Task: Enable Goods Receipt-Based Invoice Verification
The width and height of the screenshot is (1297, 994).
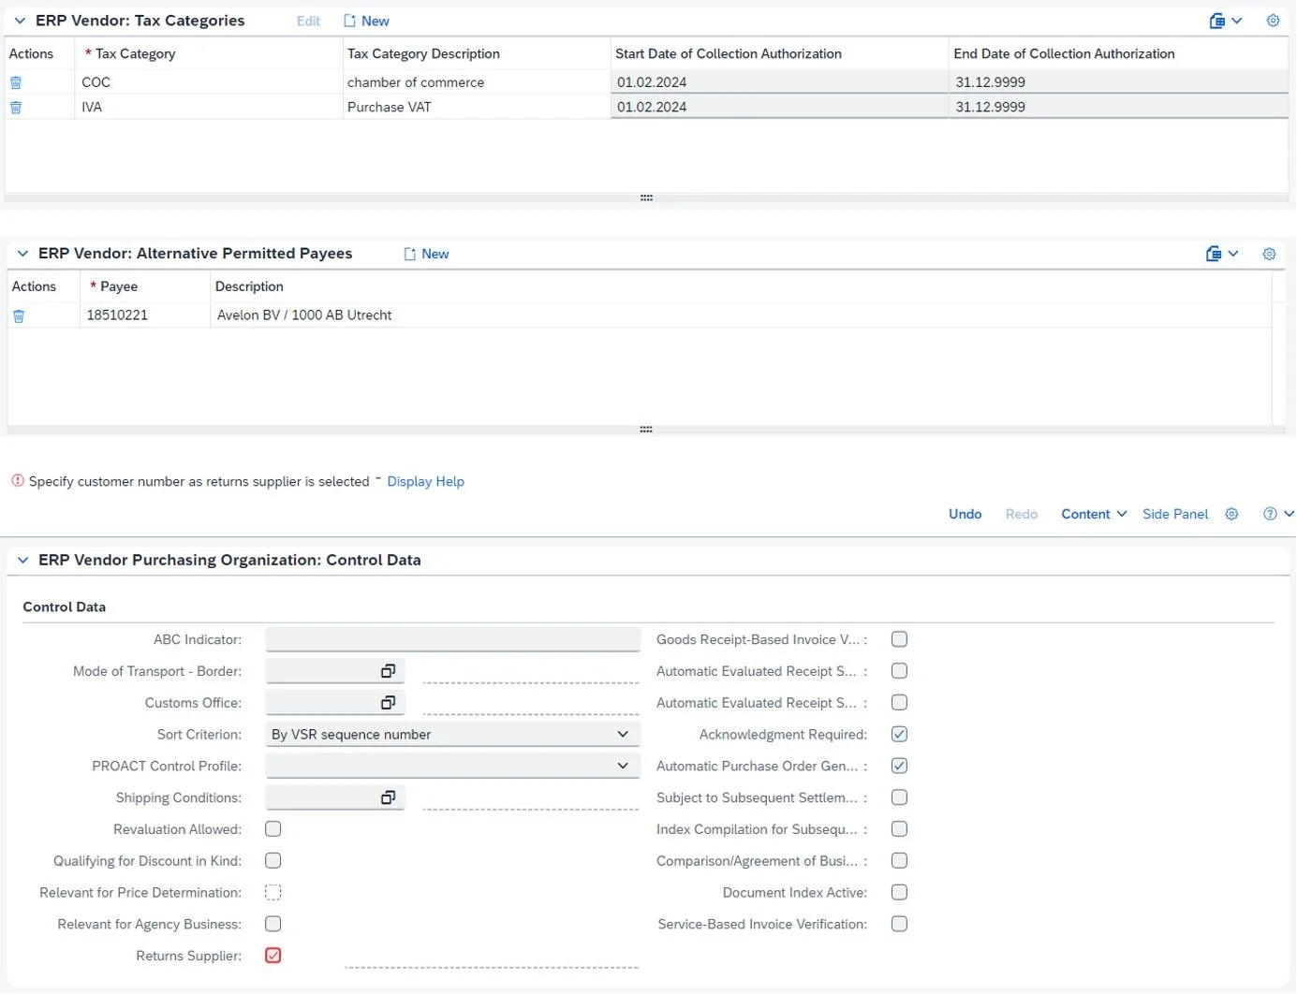Action: 899,639
